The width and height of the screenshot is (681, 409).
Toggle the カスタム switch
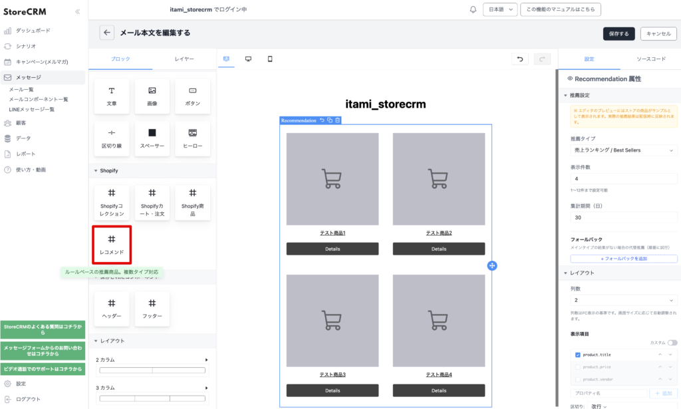[x=672, y=342]
